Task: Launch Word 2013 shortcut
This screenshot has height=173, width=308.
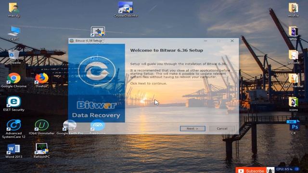Action: pyautogui.click(x=14, y=150)
